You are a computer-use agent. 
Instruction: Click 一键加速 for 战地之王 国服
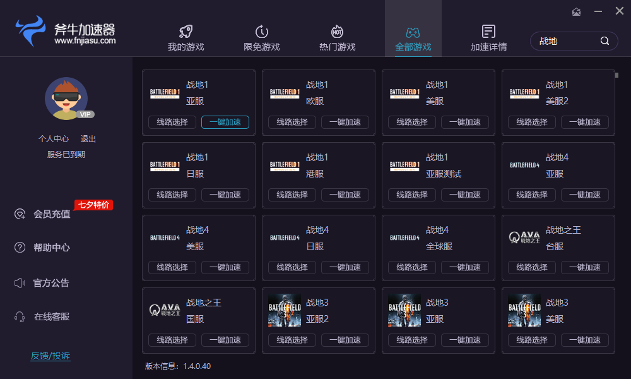click(225, 340)
